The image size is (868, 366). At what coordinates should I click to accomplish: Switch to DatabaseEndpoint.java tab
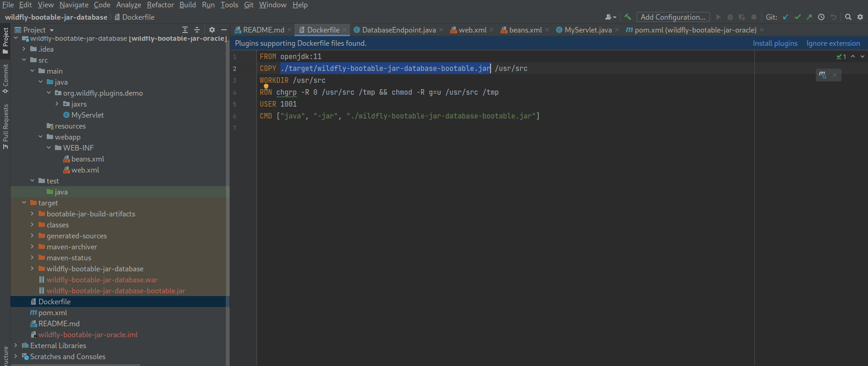pos(399,30)
